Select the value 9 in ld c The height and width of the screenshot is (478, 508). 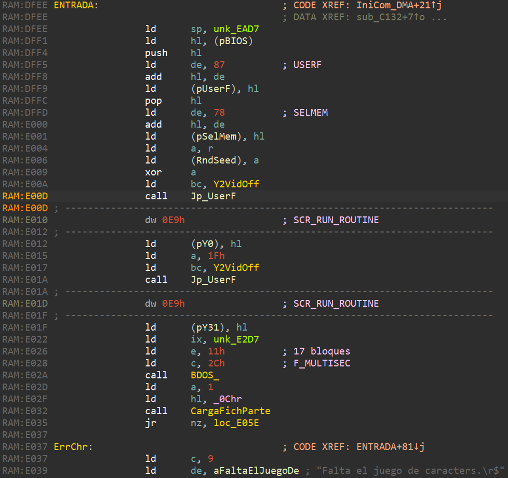point(210,459)
